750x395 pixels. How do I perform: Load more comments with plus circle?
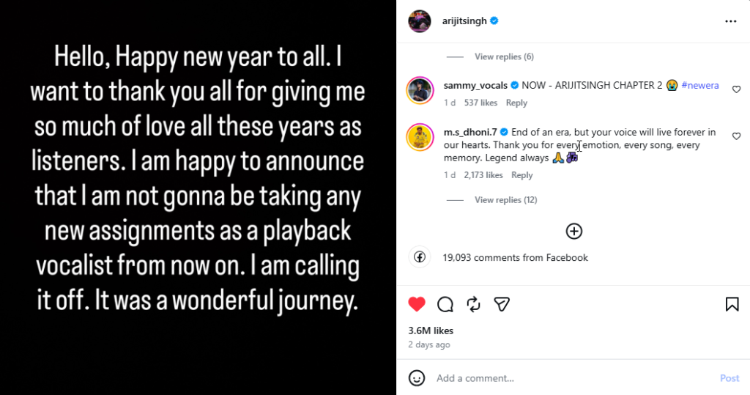tap(574, 232)
